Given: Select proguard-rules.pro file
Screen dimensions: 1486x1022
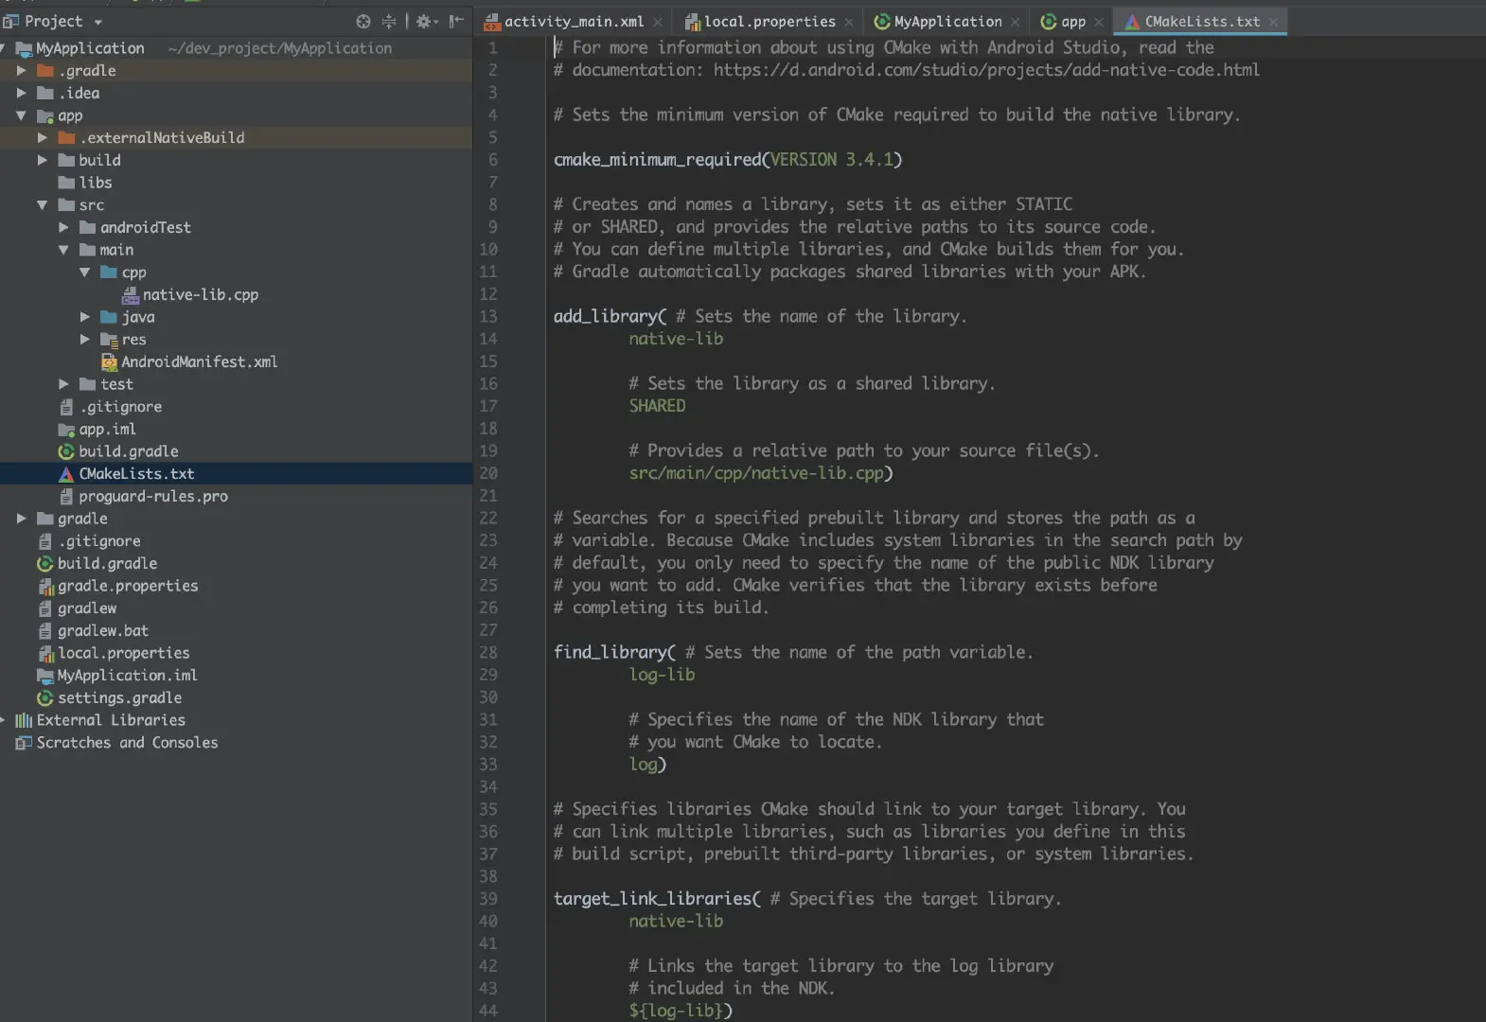Looking at the screenshot, I should pos(152,497).
